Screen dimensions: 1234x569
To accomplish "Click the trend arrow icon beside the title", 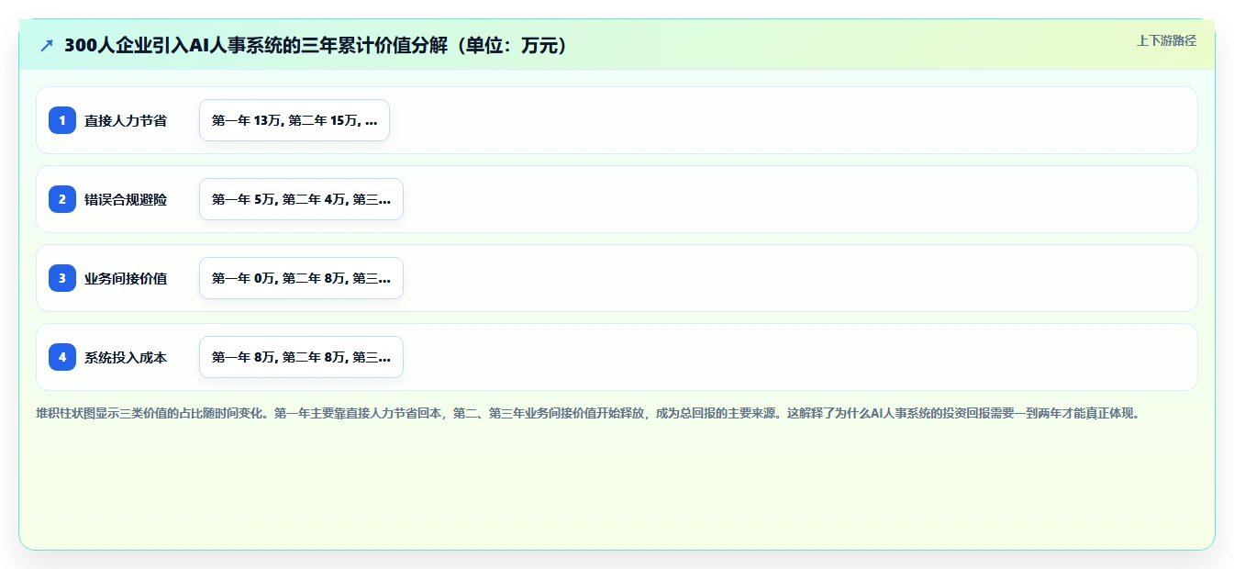I will (47, 45).
